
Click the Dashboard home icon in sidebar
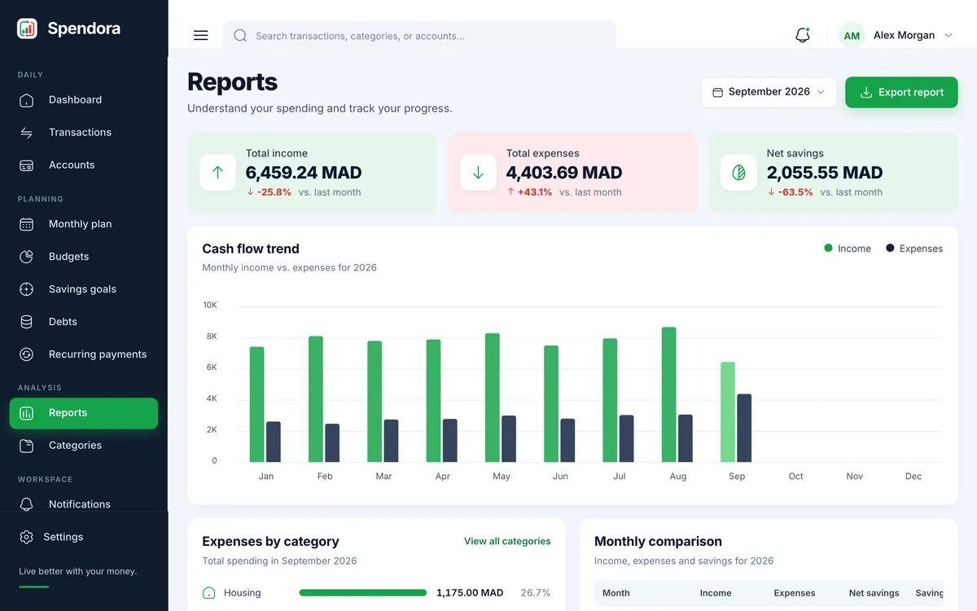coord(26,100)
